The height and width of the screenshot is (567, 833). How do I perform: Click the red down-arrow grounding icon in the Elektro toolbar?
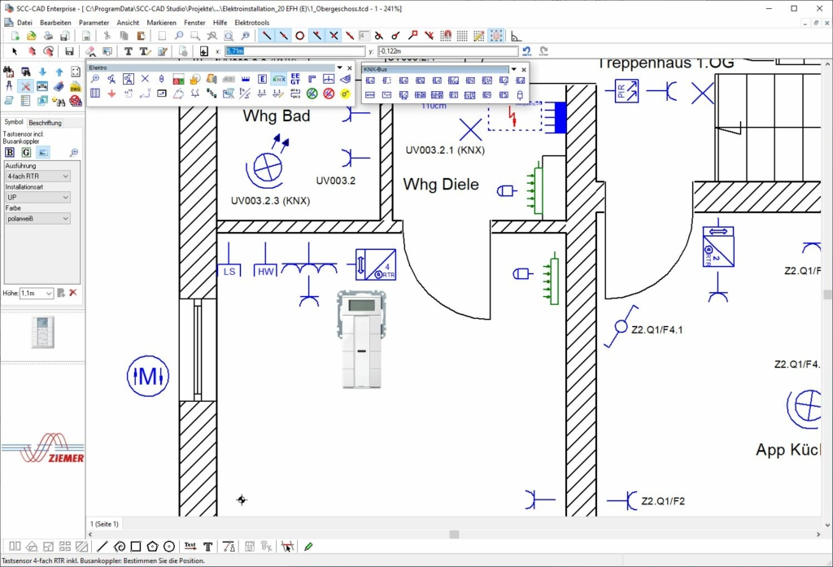[x=111, y=94]
